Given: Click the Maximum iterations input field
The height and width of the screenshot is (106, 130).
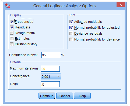Looking at the screenshot, I should point(50,69).
